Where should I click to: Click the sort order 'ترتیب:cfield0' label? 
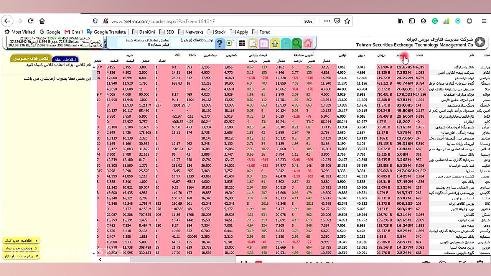tap(197, 40)
